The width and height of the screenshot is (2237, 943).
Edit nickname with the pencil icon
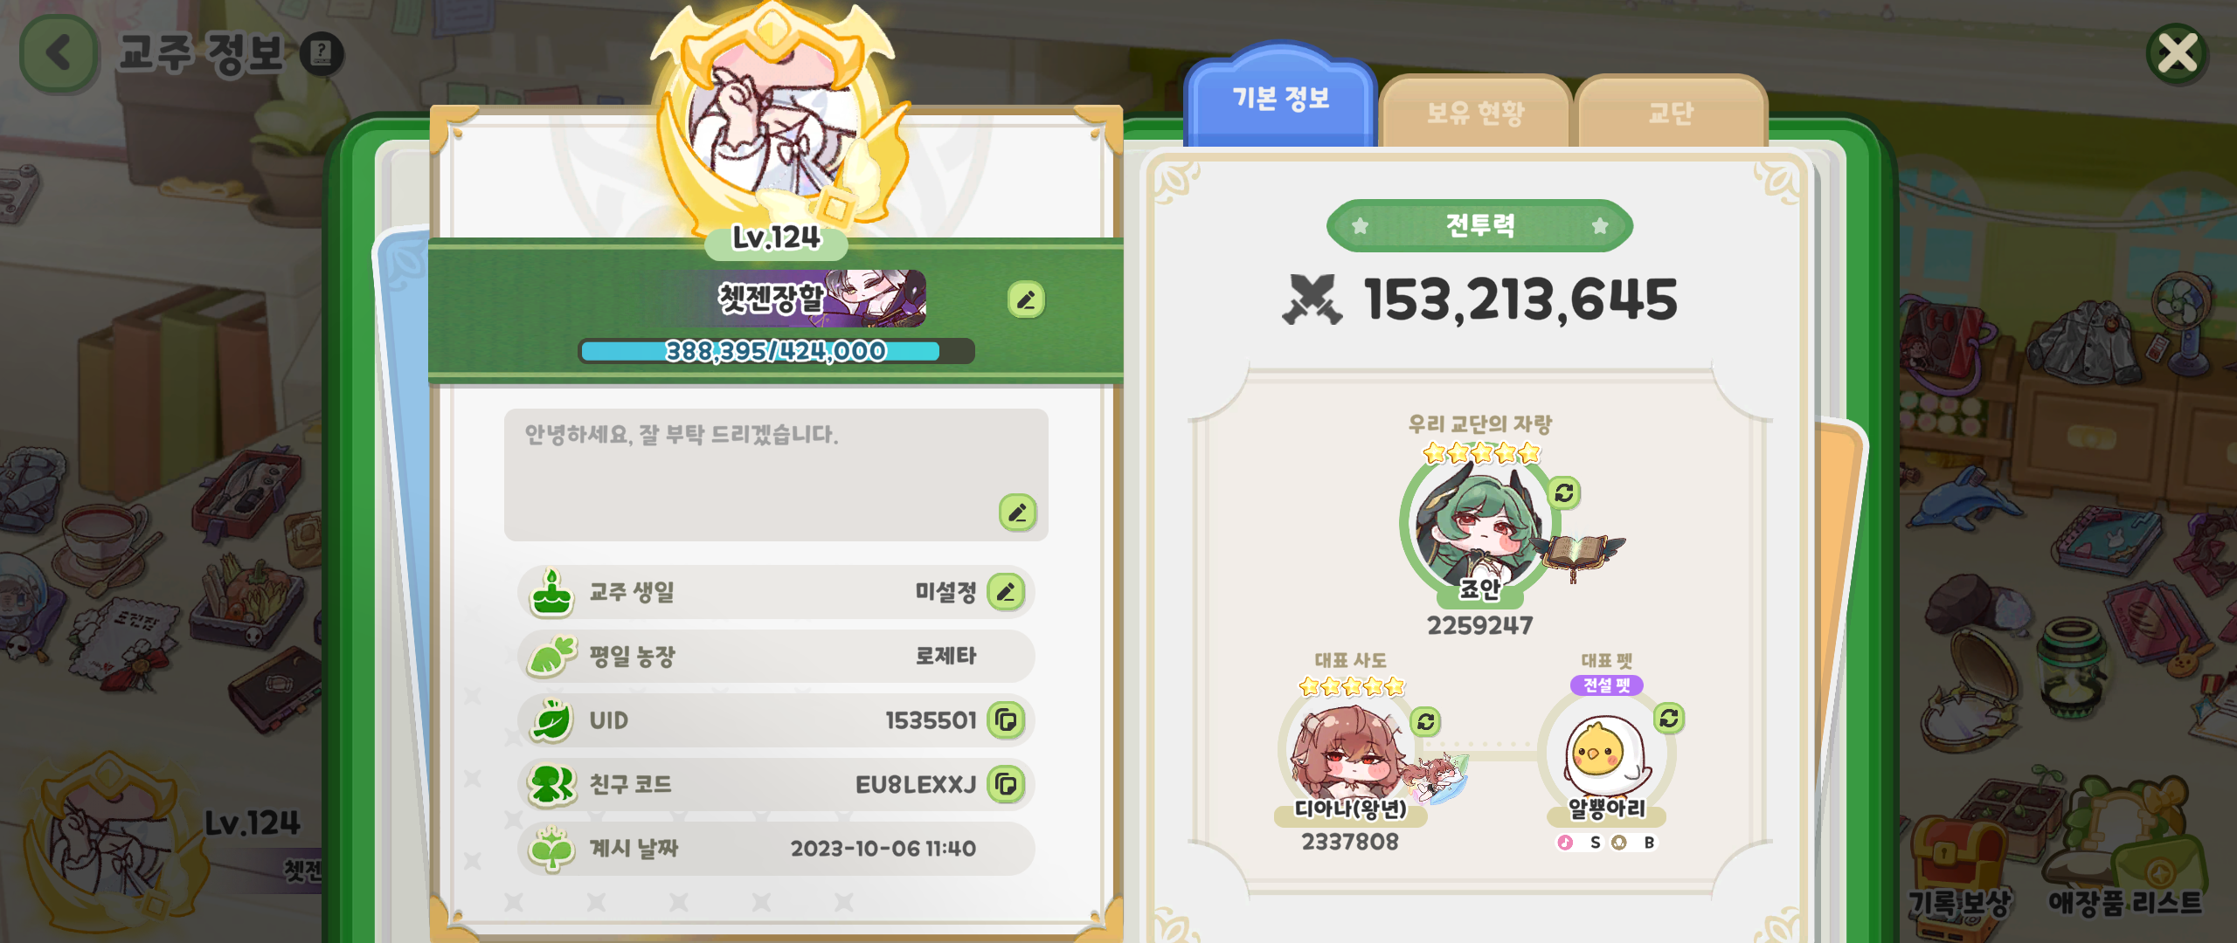pos(1026,299)
